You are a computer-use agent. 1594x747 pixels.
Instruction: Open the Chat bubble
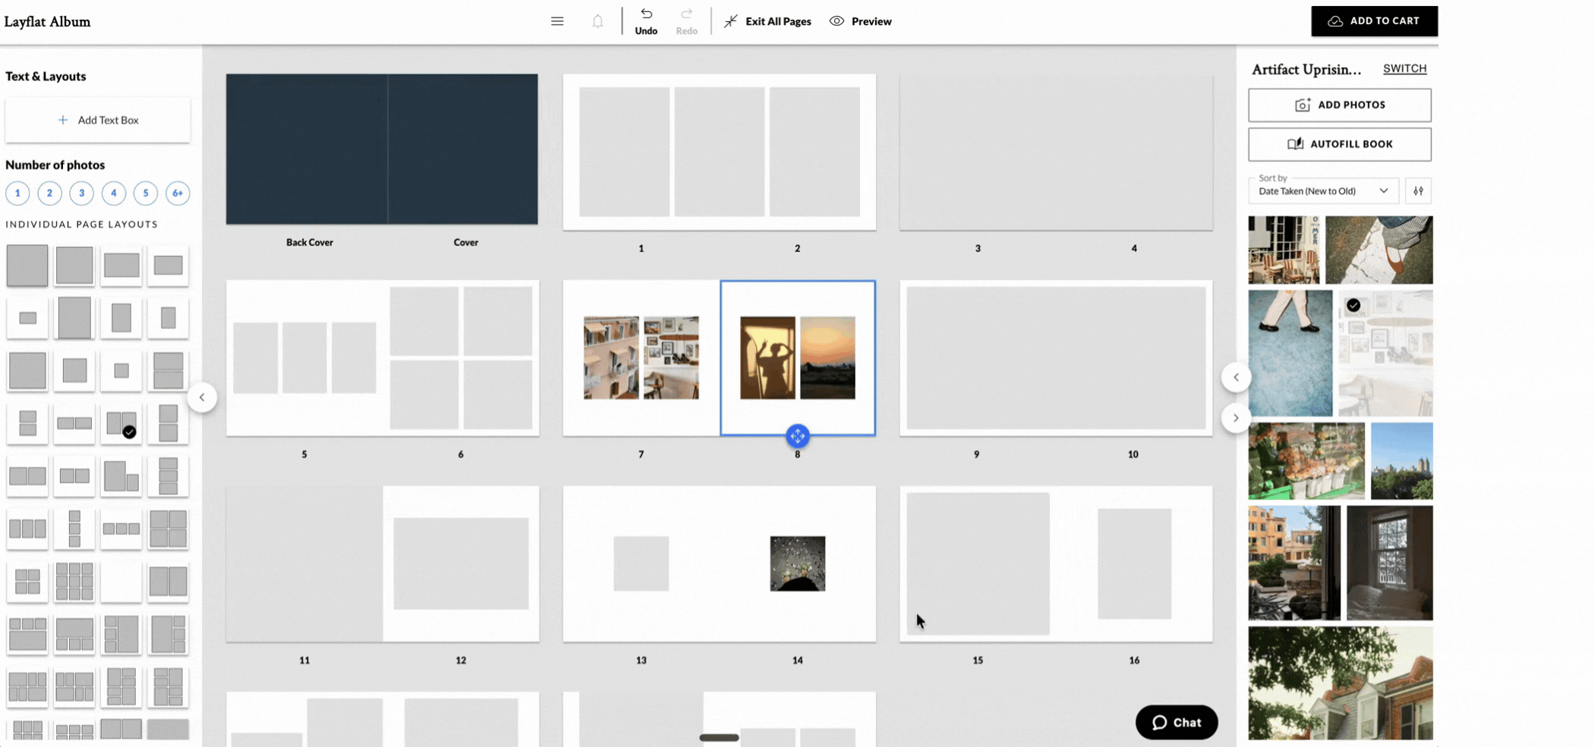coord(1177,722)
